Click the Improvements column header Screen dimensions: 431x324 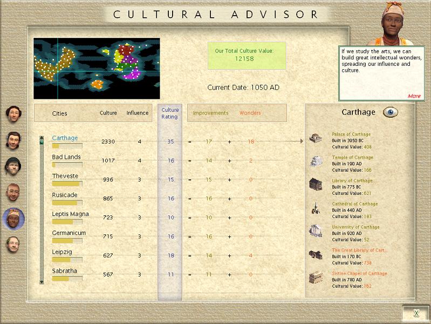(x=210, y=113)
